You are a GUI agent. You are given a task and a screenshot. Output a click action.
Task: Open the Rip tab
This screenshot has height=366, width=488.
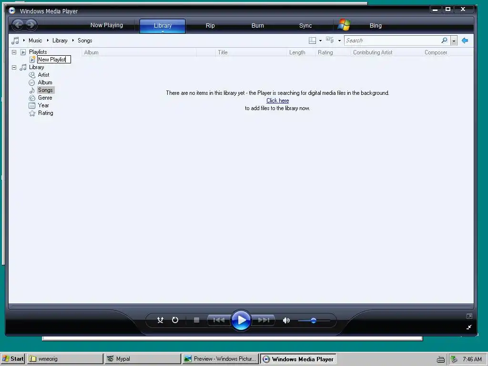[x=210, y=26]
